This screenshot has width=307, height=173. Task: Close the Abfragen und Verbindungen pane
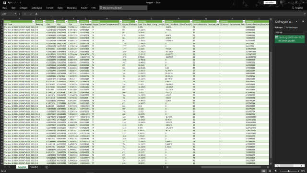pyautogui.click(x=303, y=21)
